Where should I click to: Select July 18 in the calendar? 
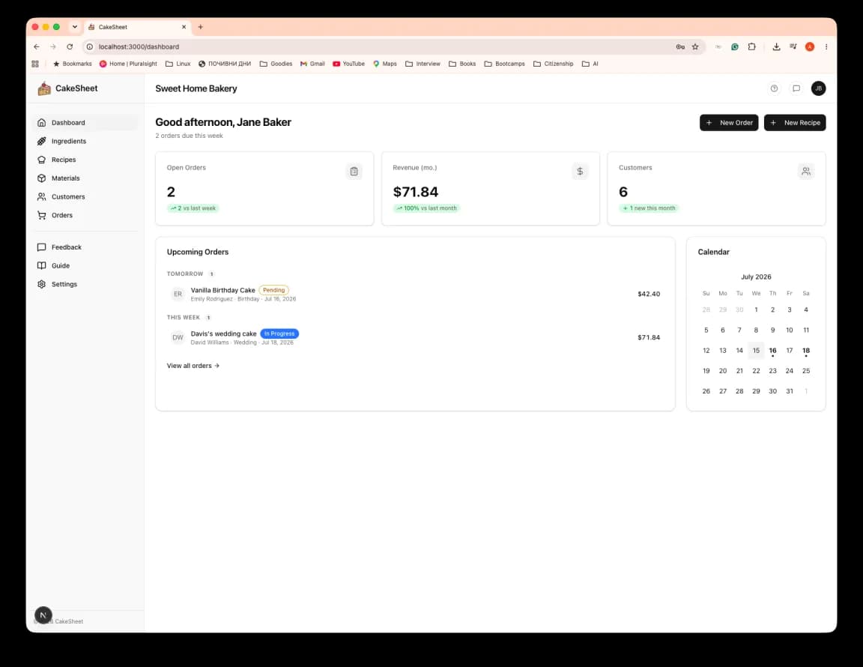tap(806, 351)
